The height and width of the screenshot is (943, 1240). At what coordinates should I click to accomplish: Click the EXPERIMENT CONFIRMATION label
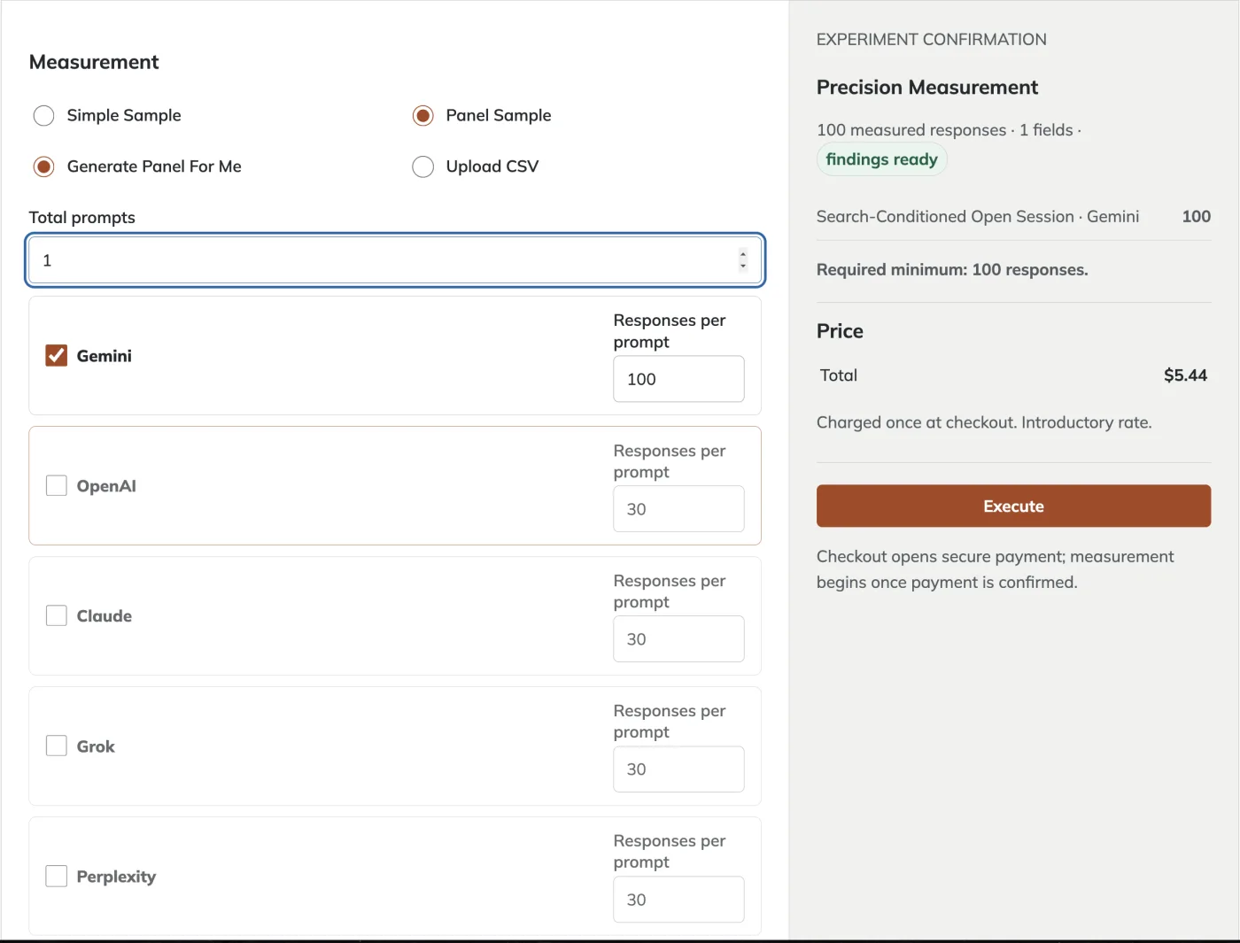click(932, 40)
